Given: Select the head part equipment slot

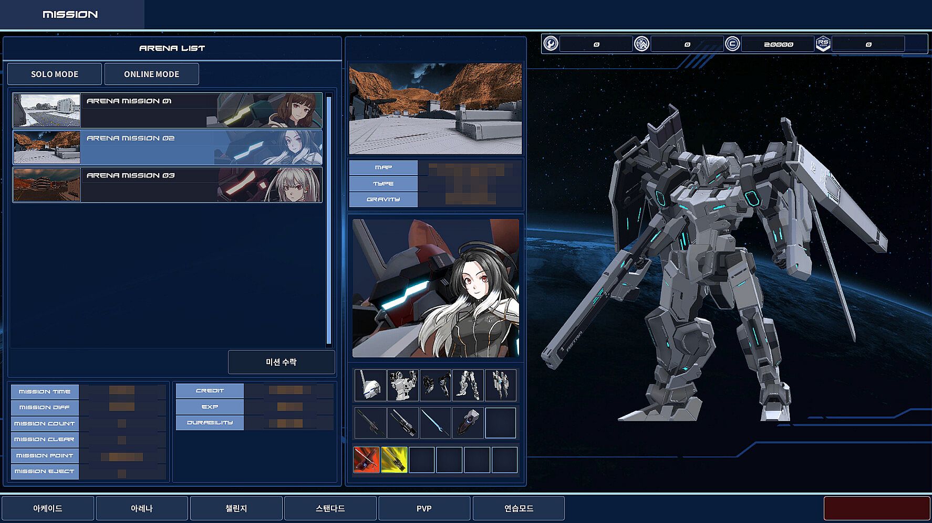Looking at the screenshot, I should tap(370, 385).
